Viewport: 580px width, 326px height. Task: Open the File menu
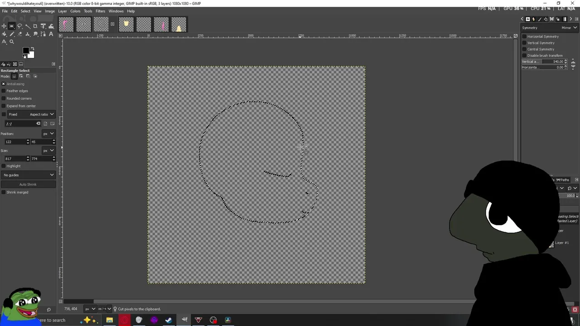point(5,11)
